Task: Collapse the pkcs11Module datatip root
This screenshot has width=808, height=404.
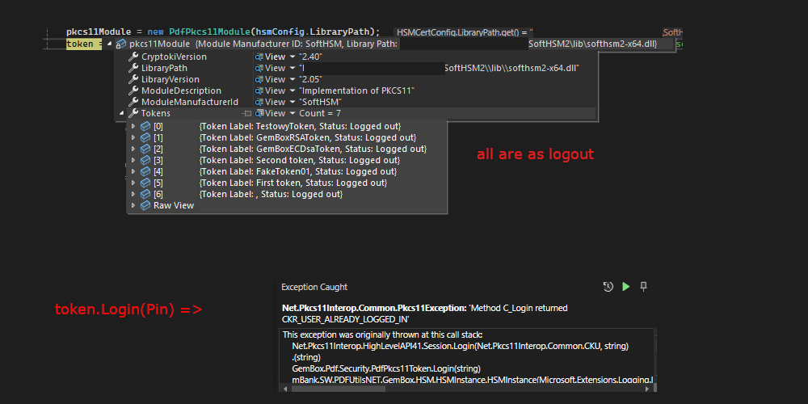Action: [x=109, y=44]
